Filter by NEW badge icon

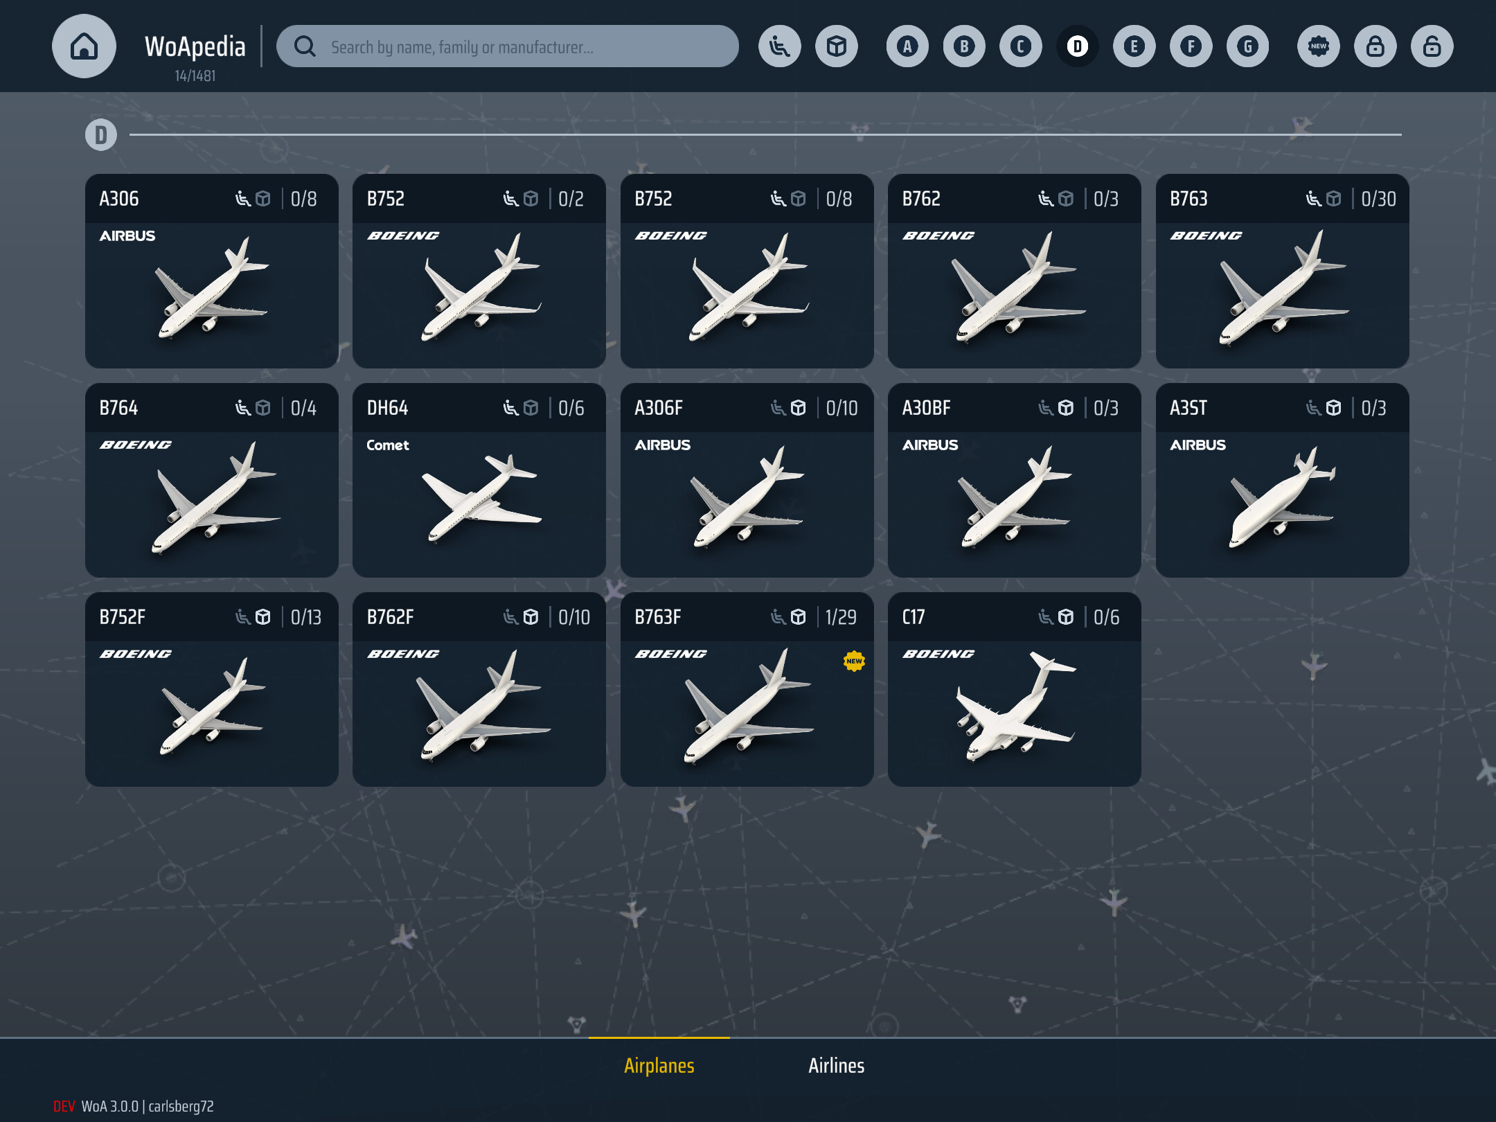click(x=1318, y=46)
